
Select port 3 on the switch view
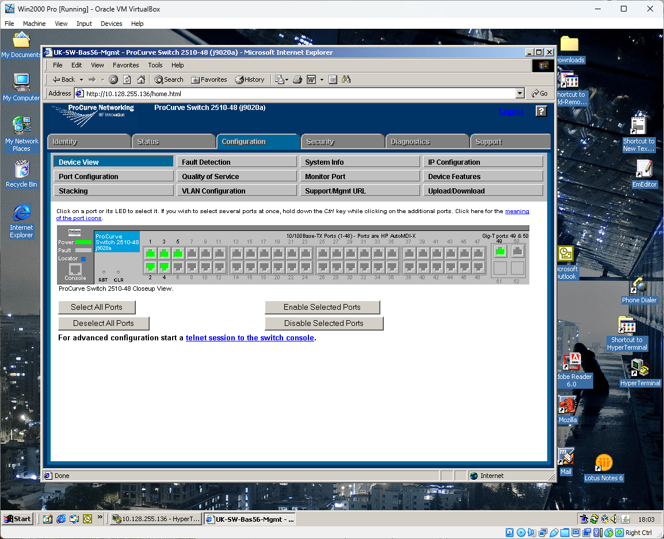165,253
